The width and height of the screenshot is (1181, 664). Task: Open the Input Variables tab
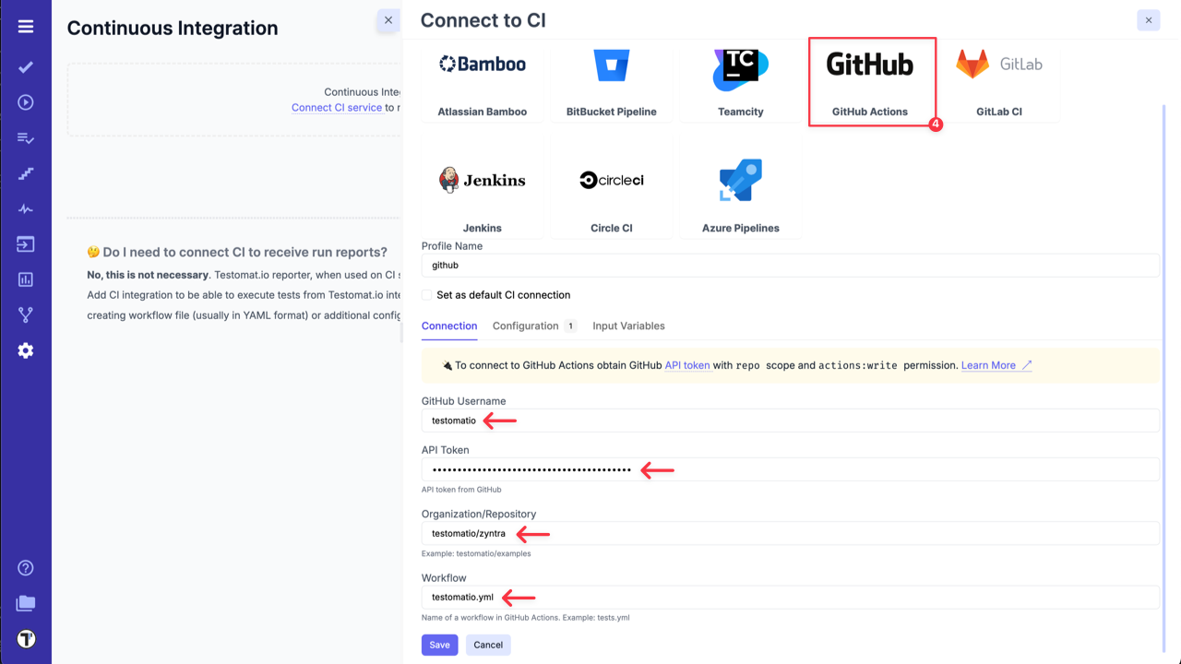coord(628,326)
